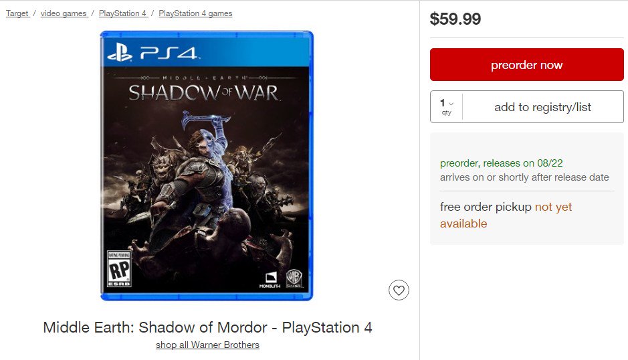
Task: Open the video games breadcrumb
Action: point(64,13)
